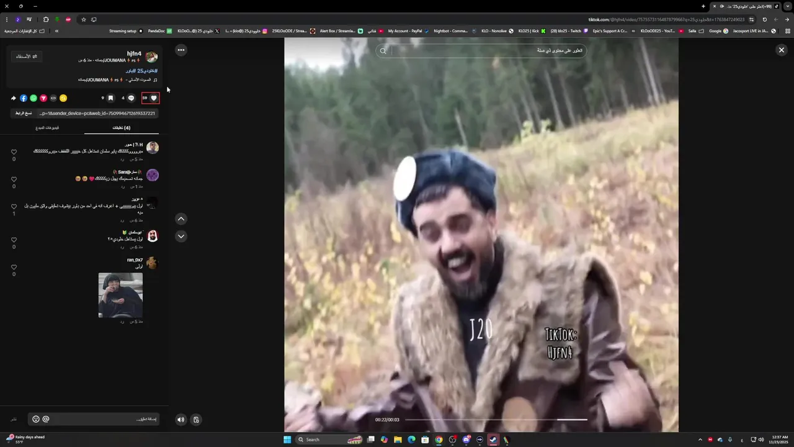
Task: Share the video to Facebook
Action: pyautogui.click(x=24, y=98)
